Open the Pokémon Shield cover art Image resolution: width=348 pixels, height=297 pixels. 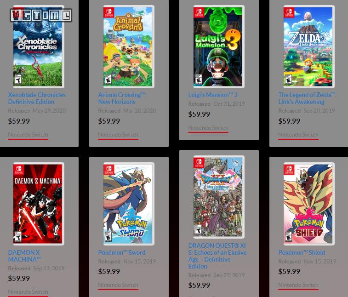coord(309,204)
